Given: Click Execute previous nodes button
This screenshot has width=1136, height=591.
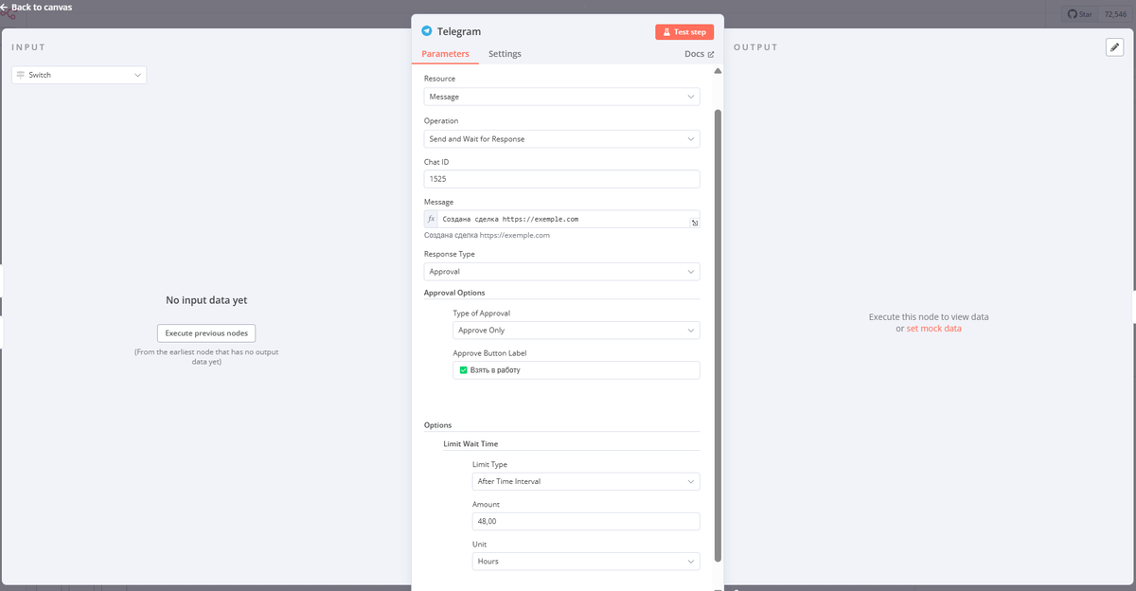Looking at the screenshot, I should coord(206,333).
